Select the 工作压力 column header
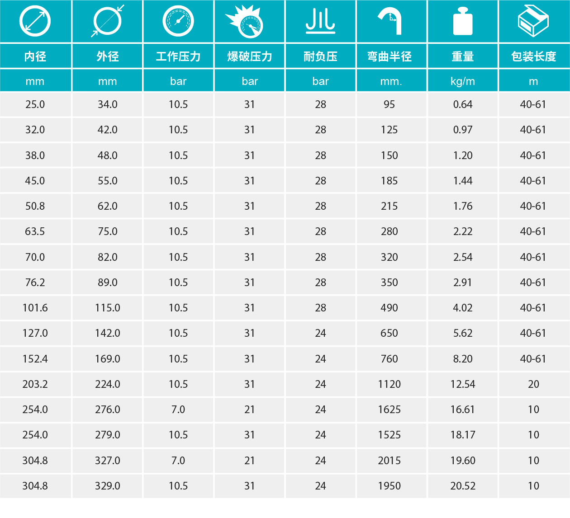Screen dimensions: 570x518 [x=178, y=57]
